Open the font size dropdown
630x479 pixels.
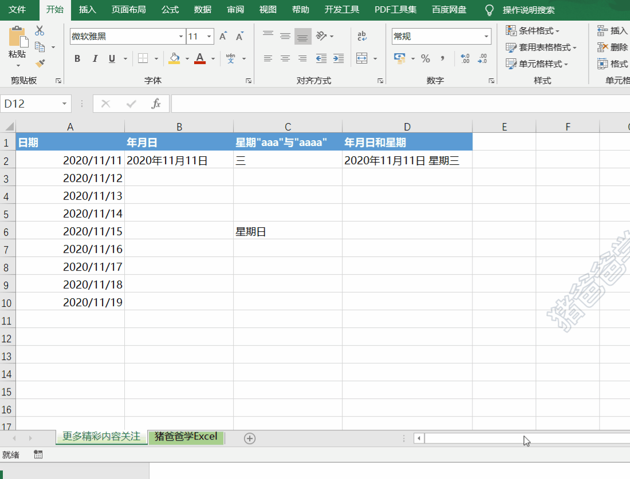coord(209,37)
